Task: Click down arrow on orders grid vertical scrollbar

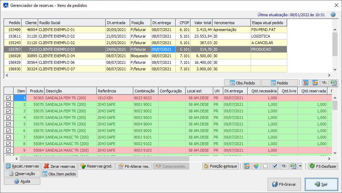Action: point(334,69)
